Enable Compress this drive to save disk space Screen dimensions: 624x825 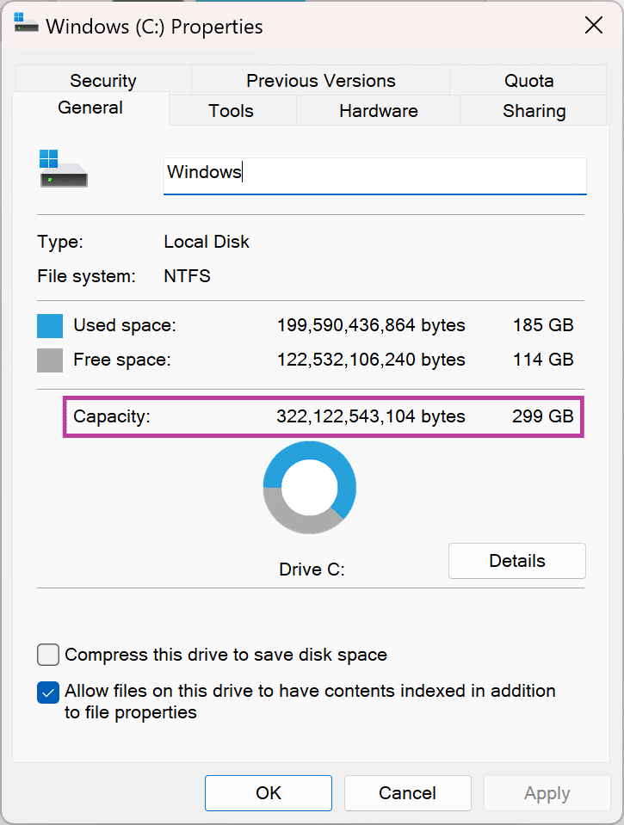coord(48,655)
